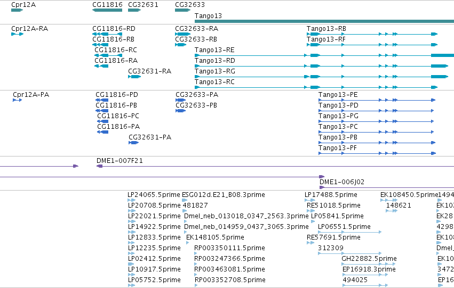Select transcript Tango13-RG

215,71
